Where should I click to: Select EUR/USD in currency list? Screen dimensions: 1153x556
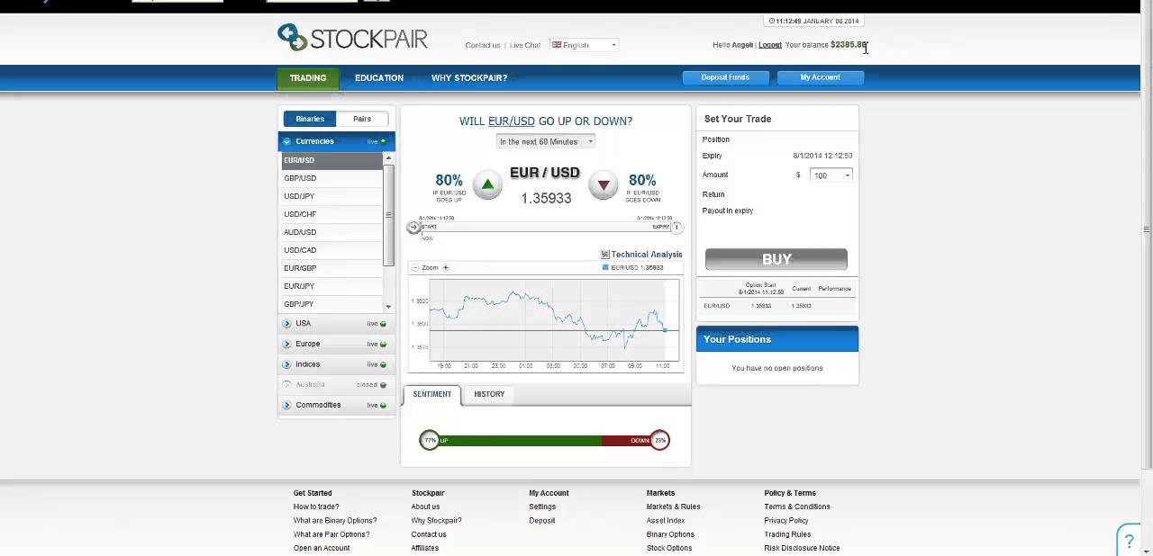pyautogui.click(x=332, y=160)
